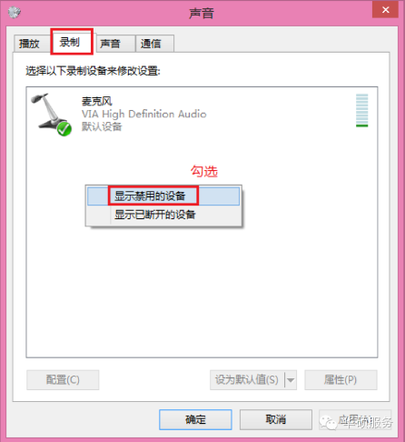Open the dropdown arrow beside 设为默认值
Viewport: 405px width, 442px height.
(x=291, y=379)
